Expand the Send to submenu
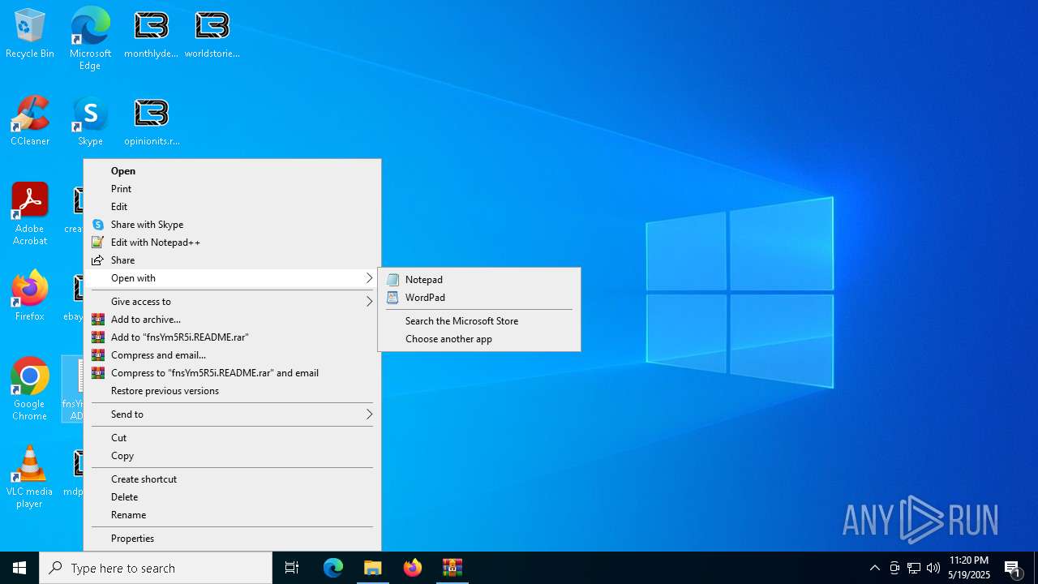This screenshot has height=584, width=1038. pyautogui.click(x=232, y=414)
